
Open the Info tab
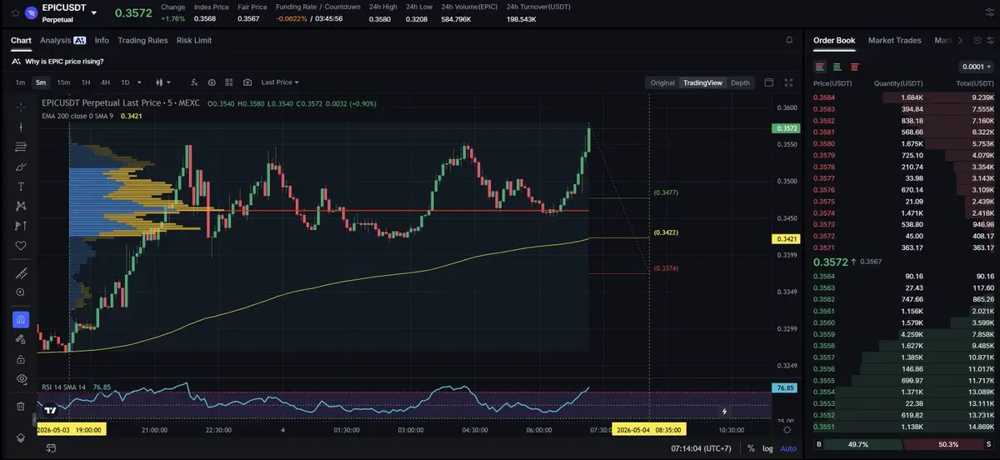tap(102, 40)
